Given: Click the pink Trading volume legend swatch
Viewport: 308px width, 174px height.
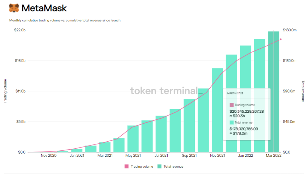Looking at the screenshot, I should tap(127, 166).
